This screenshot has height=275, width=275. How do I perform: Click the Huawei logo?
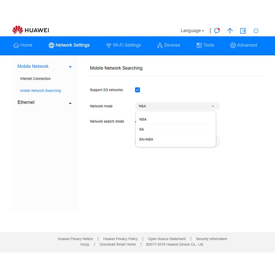point(31,30)
